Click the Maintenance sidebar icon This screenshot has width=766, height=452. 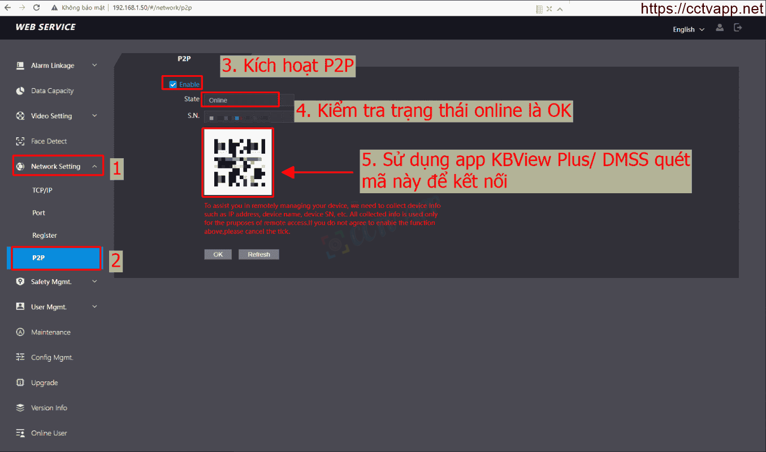coord(20,332)
